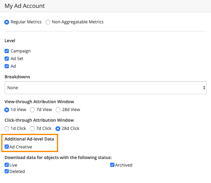Screen dimensions: 211x183
Task: Uncheck the Live status checkbox
Action: [7, 165]
